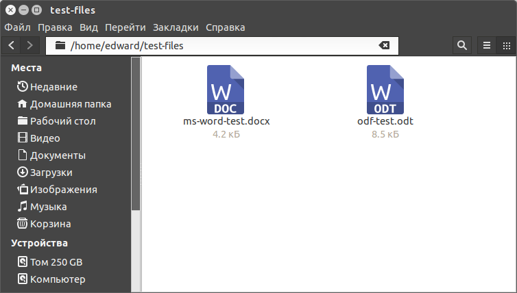Screen dimensions: 517x293
Task: Click the odf-test.odt file name
Action: tap(385, 121)
